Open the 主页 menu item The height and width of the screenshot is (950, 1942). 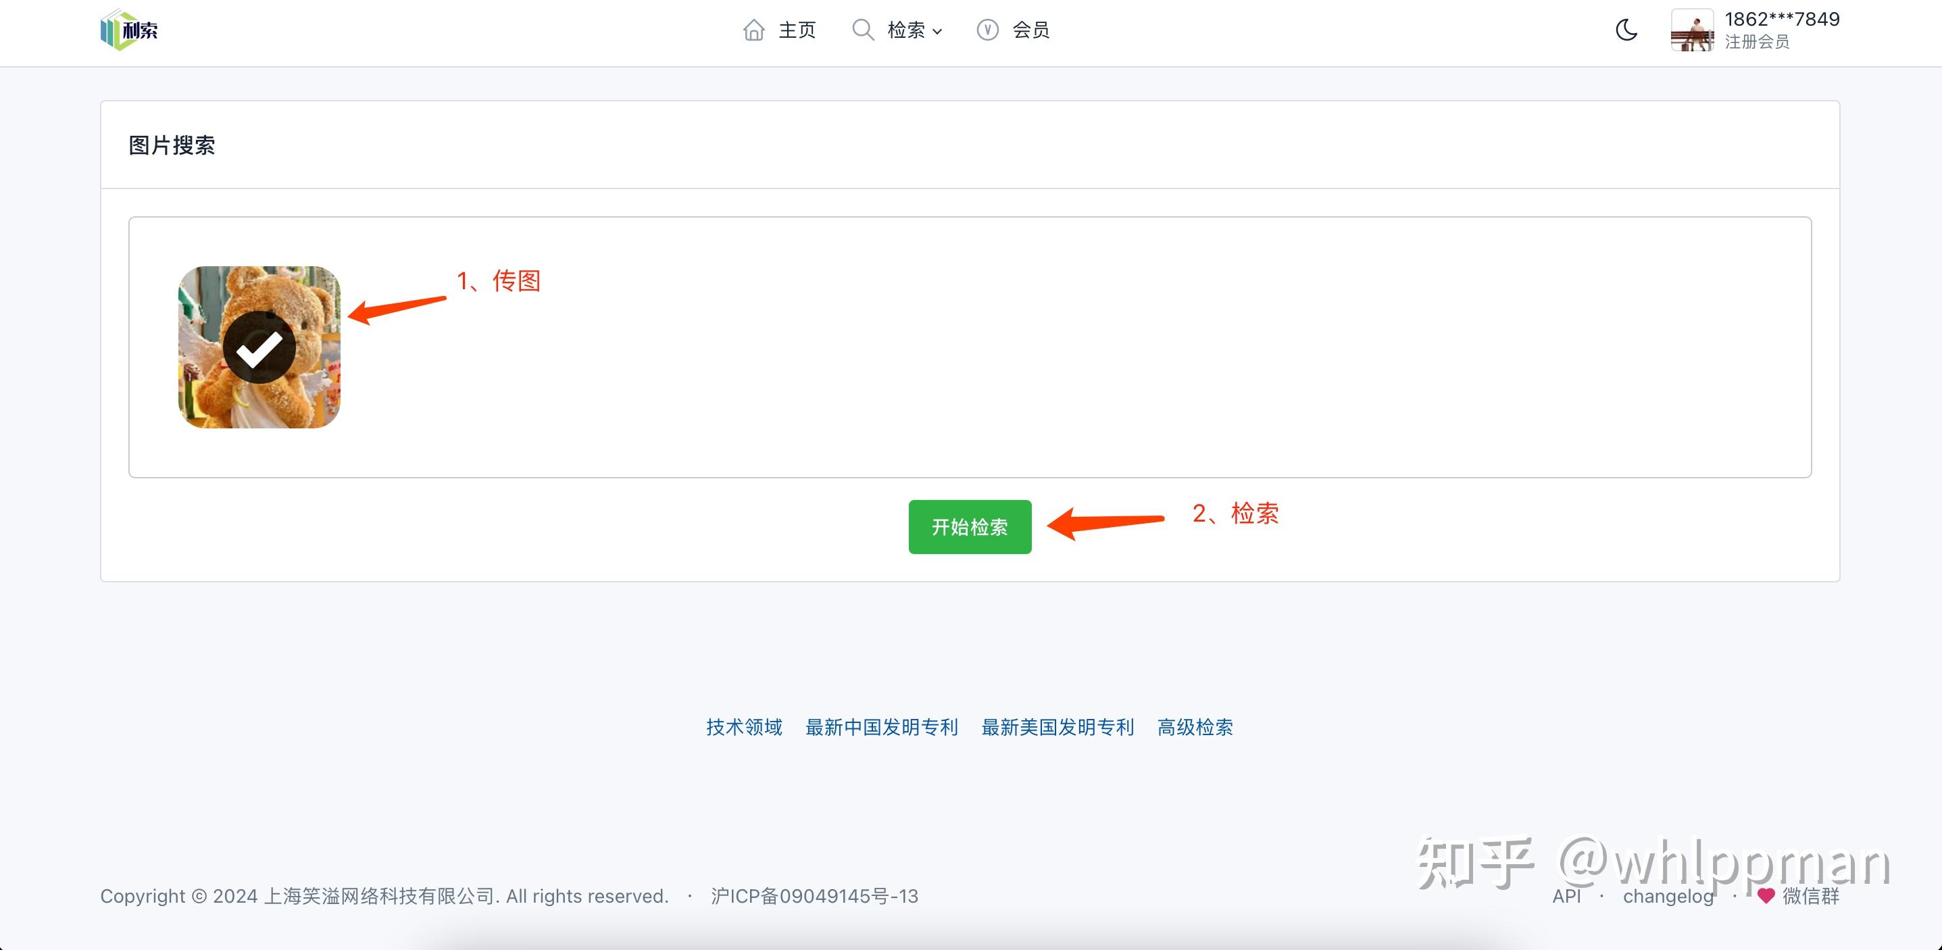797,30
